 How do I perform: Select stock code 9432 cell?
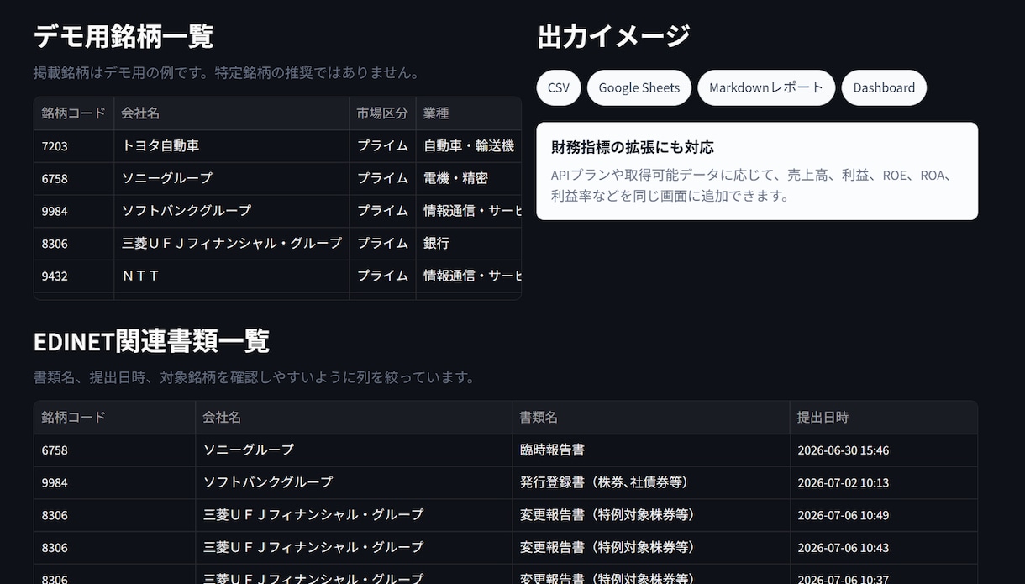tap(74, 276)
